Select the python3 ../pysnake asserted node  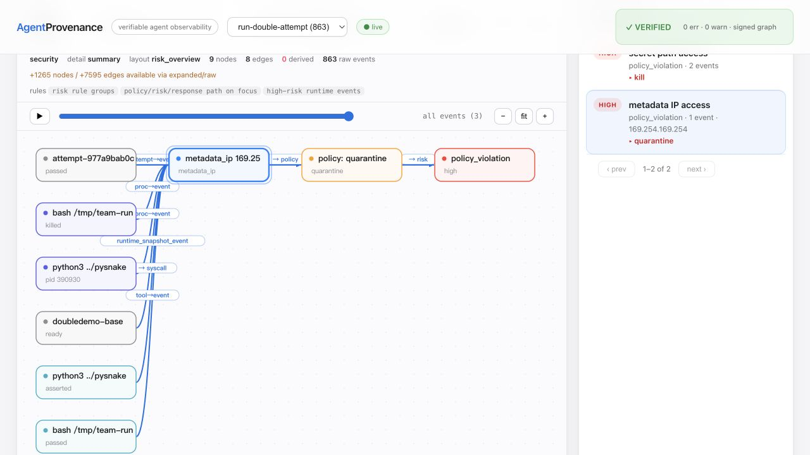point(86,382)
